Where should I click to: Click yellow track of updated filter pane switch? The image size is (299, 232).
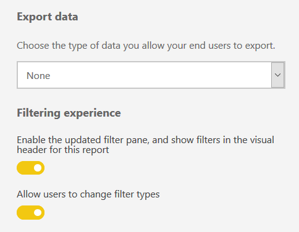click(25, 168)
